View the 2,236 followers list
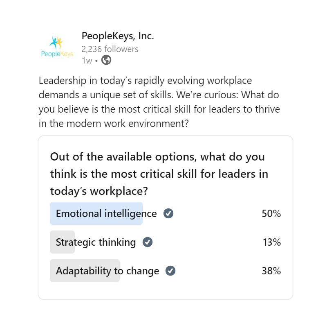This screenshot has width=327, height=328. (x=110, y=49)
